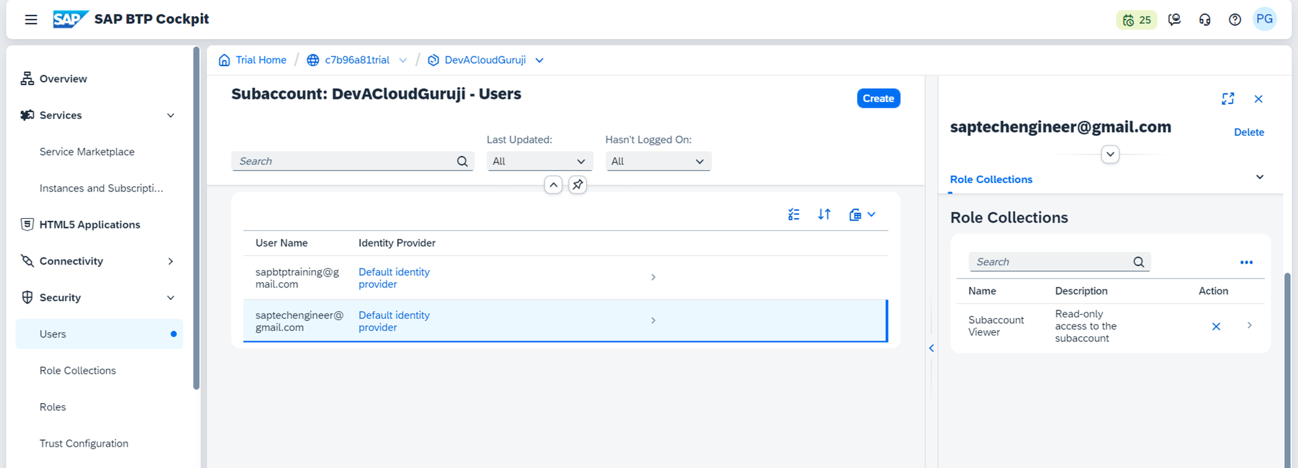1298x468 pixels.
Task: Click the users Search input field
Action: click(x=344, y=161)
